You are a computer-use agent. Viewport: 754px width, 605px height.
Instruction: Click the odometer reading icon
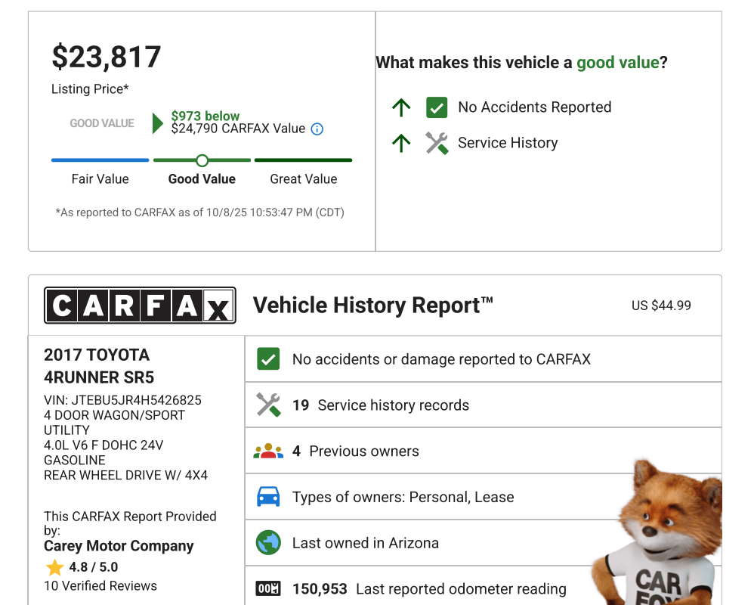[268, 589]
